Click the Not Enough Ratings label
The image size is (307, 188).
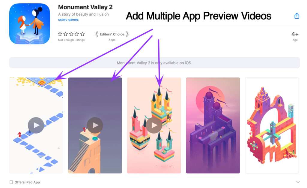(71, 40)
